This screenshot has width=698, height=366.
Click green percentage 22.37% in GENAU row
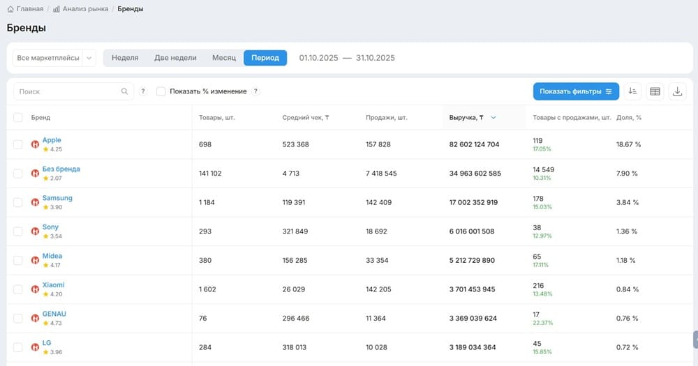click(x=542, y=323)
